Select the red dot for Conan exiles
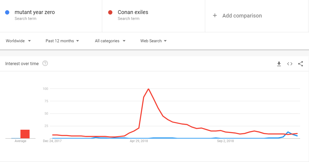 pos(110,12)
